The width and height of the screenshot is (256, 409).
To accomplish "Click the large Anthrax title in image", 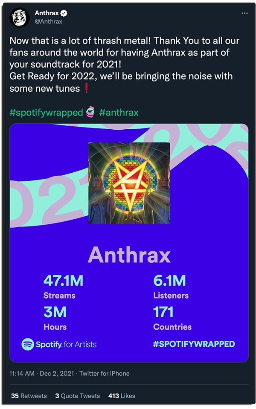I will (x=129, y=255).
